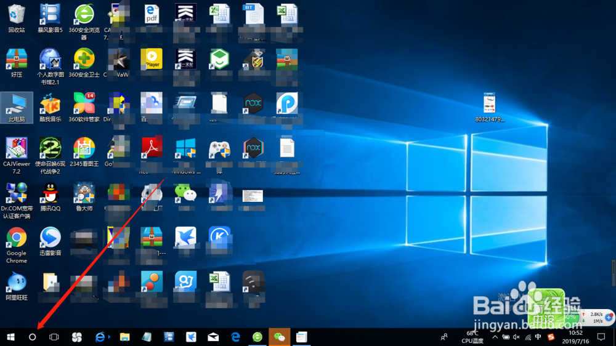Open 鲁大师 desktop shortcut
Image resolution: width=616 pixels, height=346 pixels.
84,197
